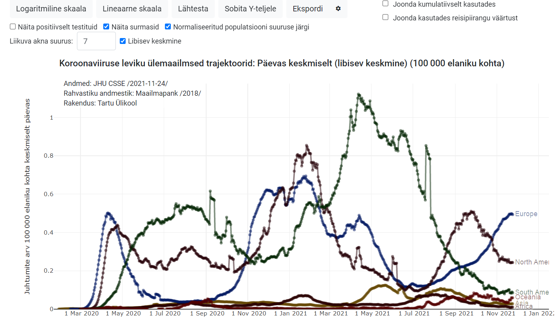The image size is (556, 328).
Task: Click the gear icon beside Ekspordi
Action: 338,9
